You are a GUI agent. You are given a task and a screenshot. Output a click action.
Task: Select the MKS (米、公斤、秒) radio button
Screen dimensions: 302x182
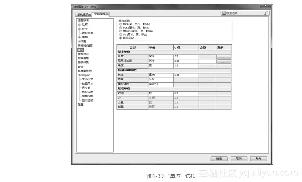coord(120,24)
